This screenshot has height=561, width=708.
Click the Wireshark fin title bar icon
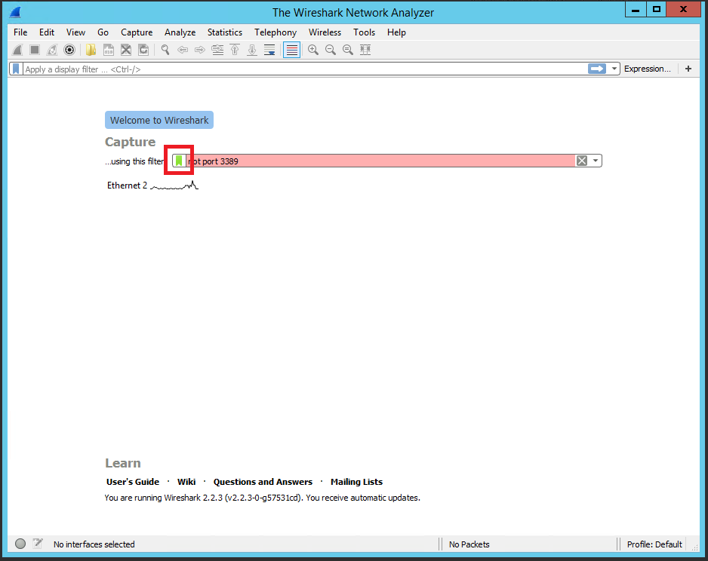pyautogui.click(x=15, y=12)
